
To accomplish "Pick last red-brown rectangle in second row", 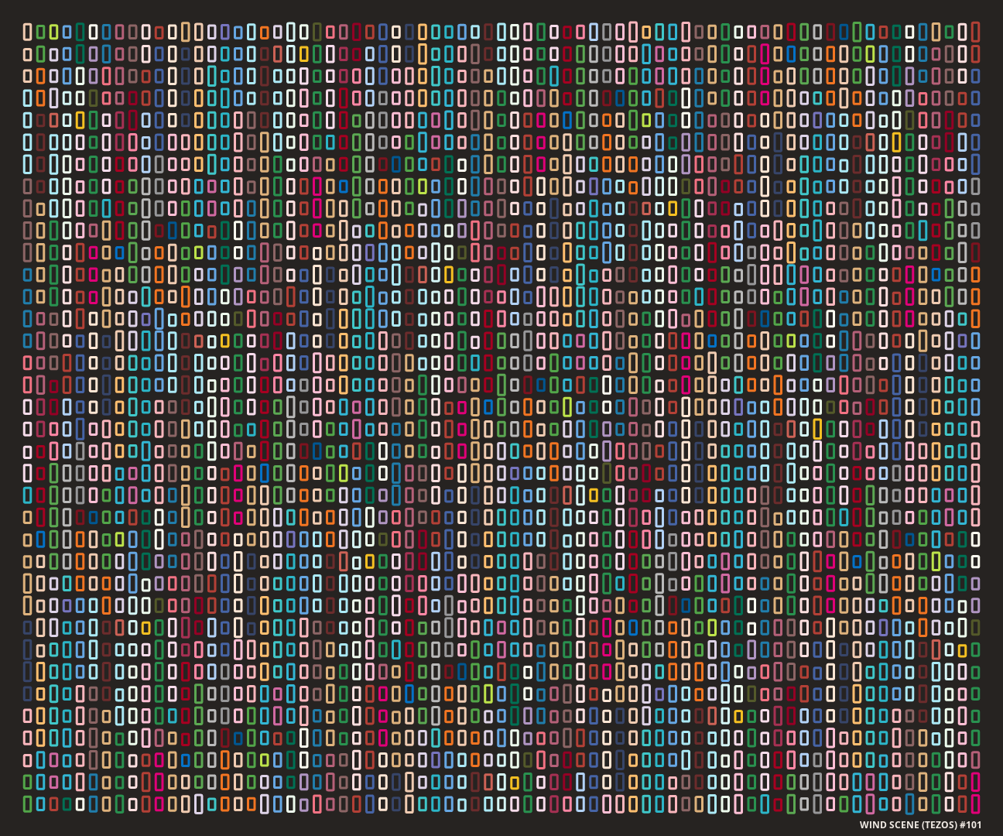I will 975,54.
